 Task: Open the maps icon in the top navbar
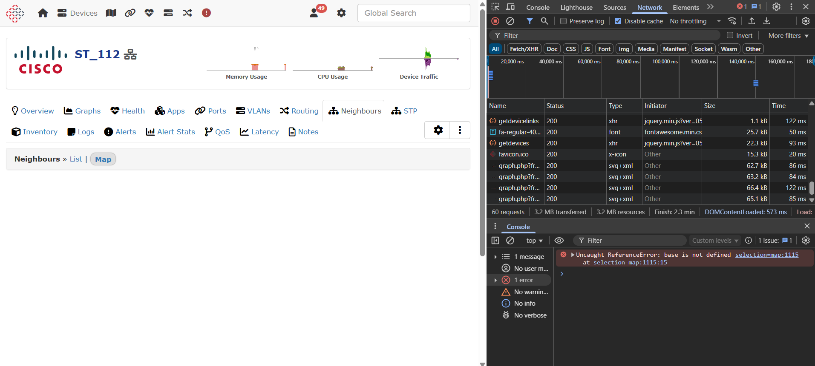(x=111, y=13)
